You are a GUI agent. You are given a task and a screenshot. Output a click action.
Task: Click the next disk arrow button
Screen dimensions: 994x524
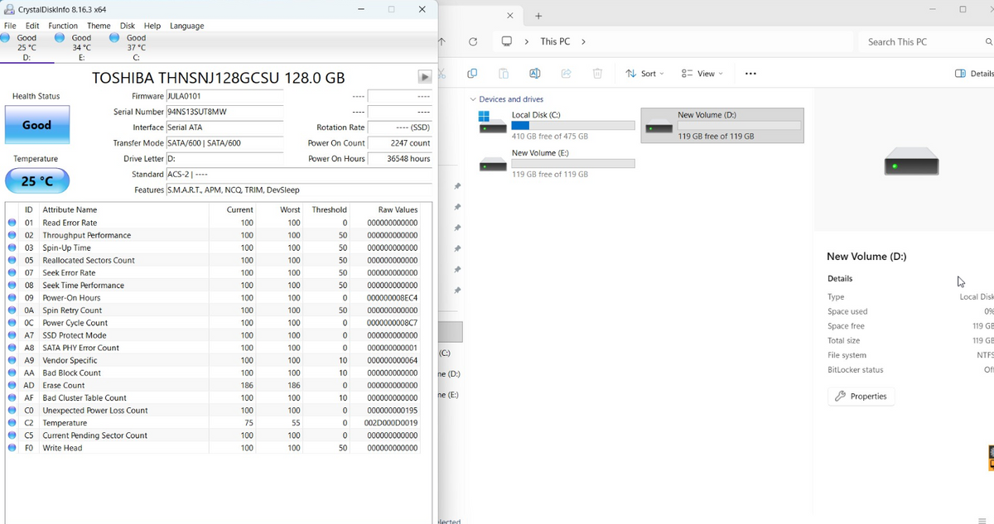pos(425,77)
